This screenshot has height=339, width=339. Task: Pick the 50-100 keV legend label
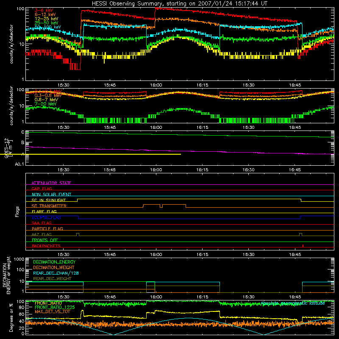(48, 27)
